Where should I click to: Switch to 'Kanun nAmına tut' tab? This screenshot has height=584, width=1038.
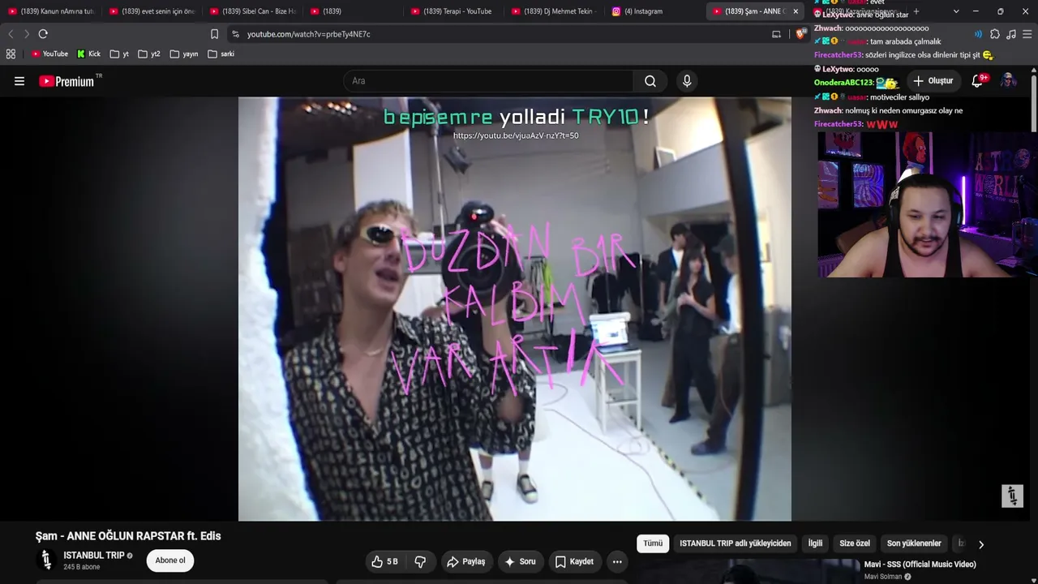click(x=51, y=11)
